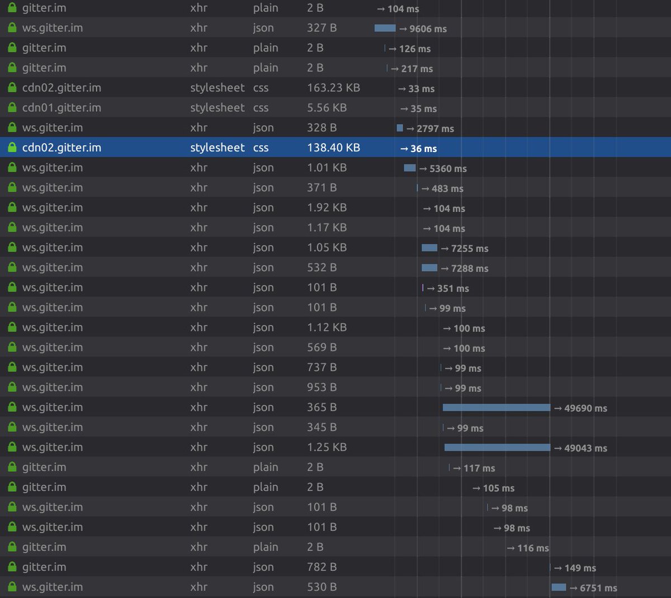This screenshot has width=671, height=598.
Task: Click the '138.40 KB' size in the highlighted row
Action: 333,148
